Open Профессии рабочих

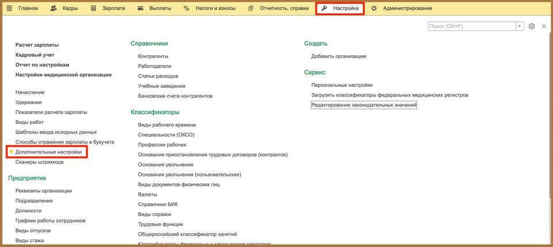(x=162, y=145)
